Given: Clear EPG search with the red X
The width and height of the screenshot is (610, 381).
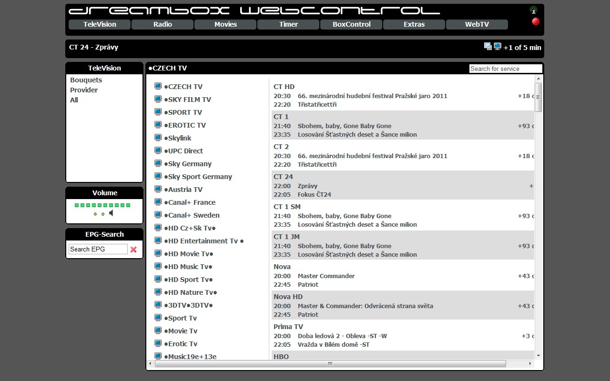Looking at the screenshot, I should (133, 249).
